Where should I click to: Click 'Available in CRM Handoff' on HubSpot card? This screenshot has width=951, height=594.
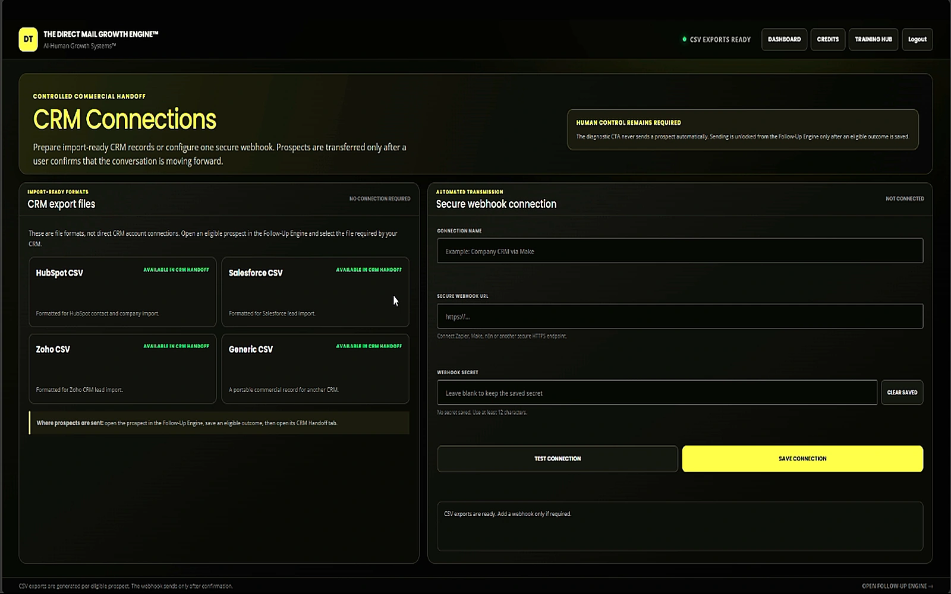point(176,270)
